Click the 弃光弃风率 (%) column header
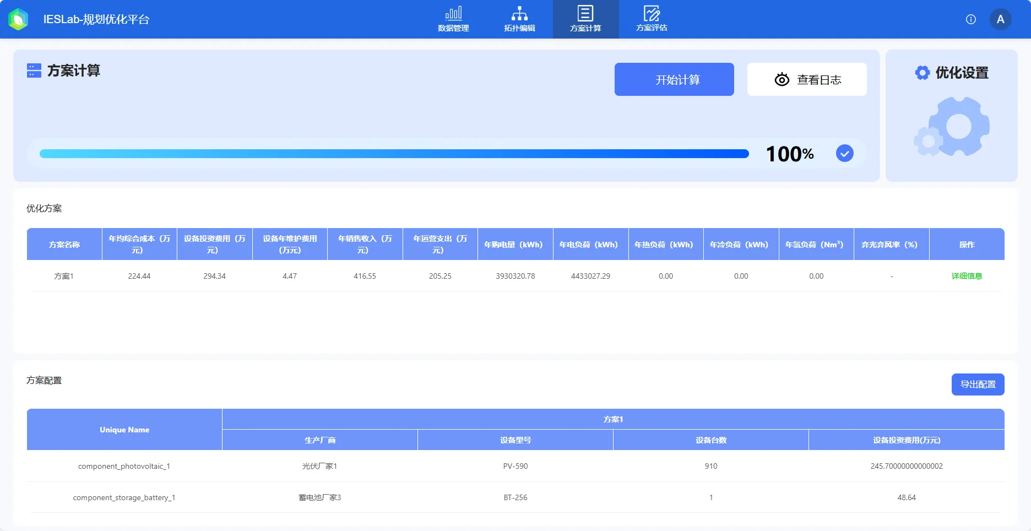Screen dimensions: 1031x531 (892, 244)
